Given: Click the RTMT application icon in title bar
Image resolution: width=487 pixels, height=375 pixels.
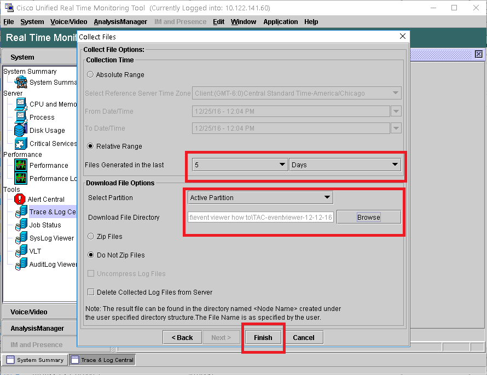Looking at the screenshot, I should [9, 8].
